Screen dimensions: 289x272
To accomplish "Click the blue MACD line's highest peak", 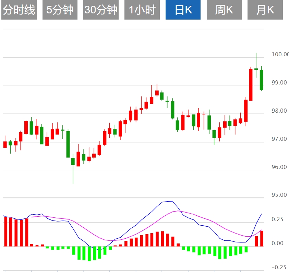I will (x=168, y=202).
